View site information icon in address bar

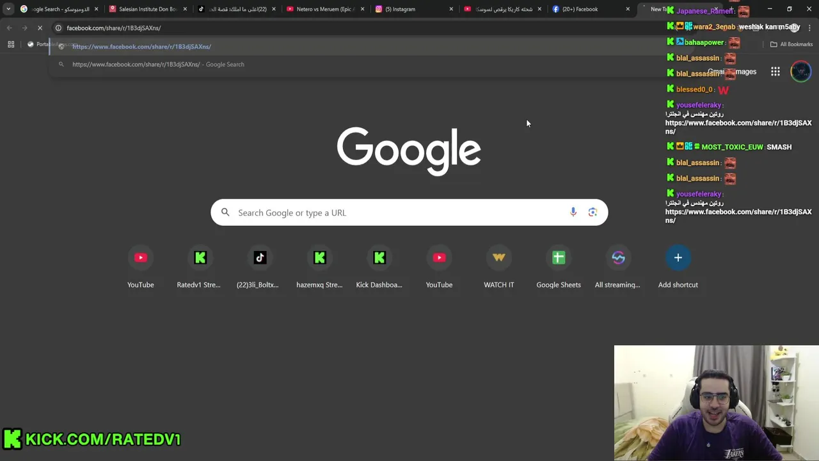click(58, 28)
